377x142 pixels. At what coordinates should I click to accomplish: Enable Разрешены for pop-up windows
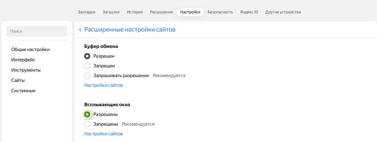87,114
